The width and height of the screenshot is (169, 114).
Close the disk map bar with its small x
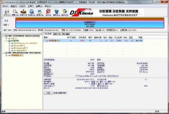tap(2, 18)
